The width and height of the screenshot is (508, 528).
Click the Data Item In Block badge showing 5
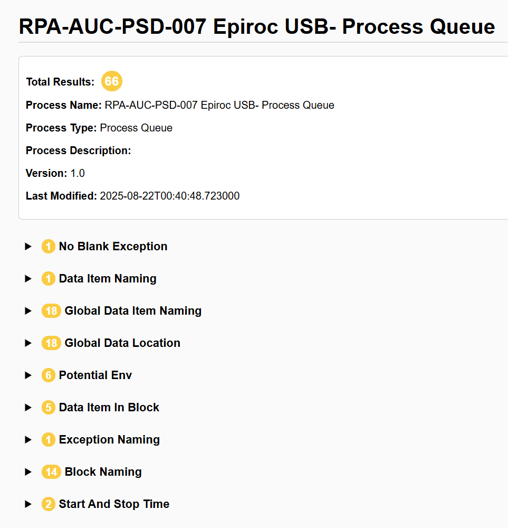click(x=48, y=407)
